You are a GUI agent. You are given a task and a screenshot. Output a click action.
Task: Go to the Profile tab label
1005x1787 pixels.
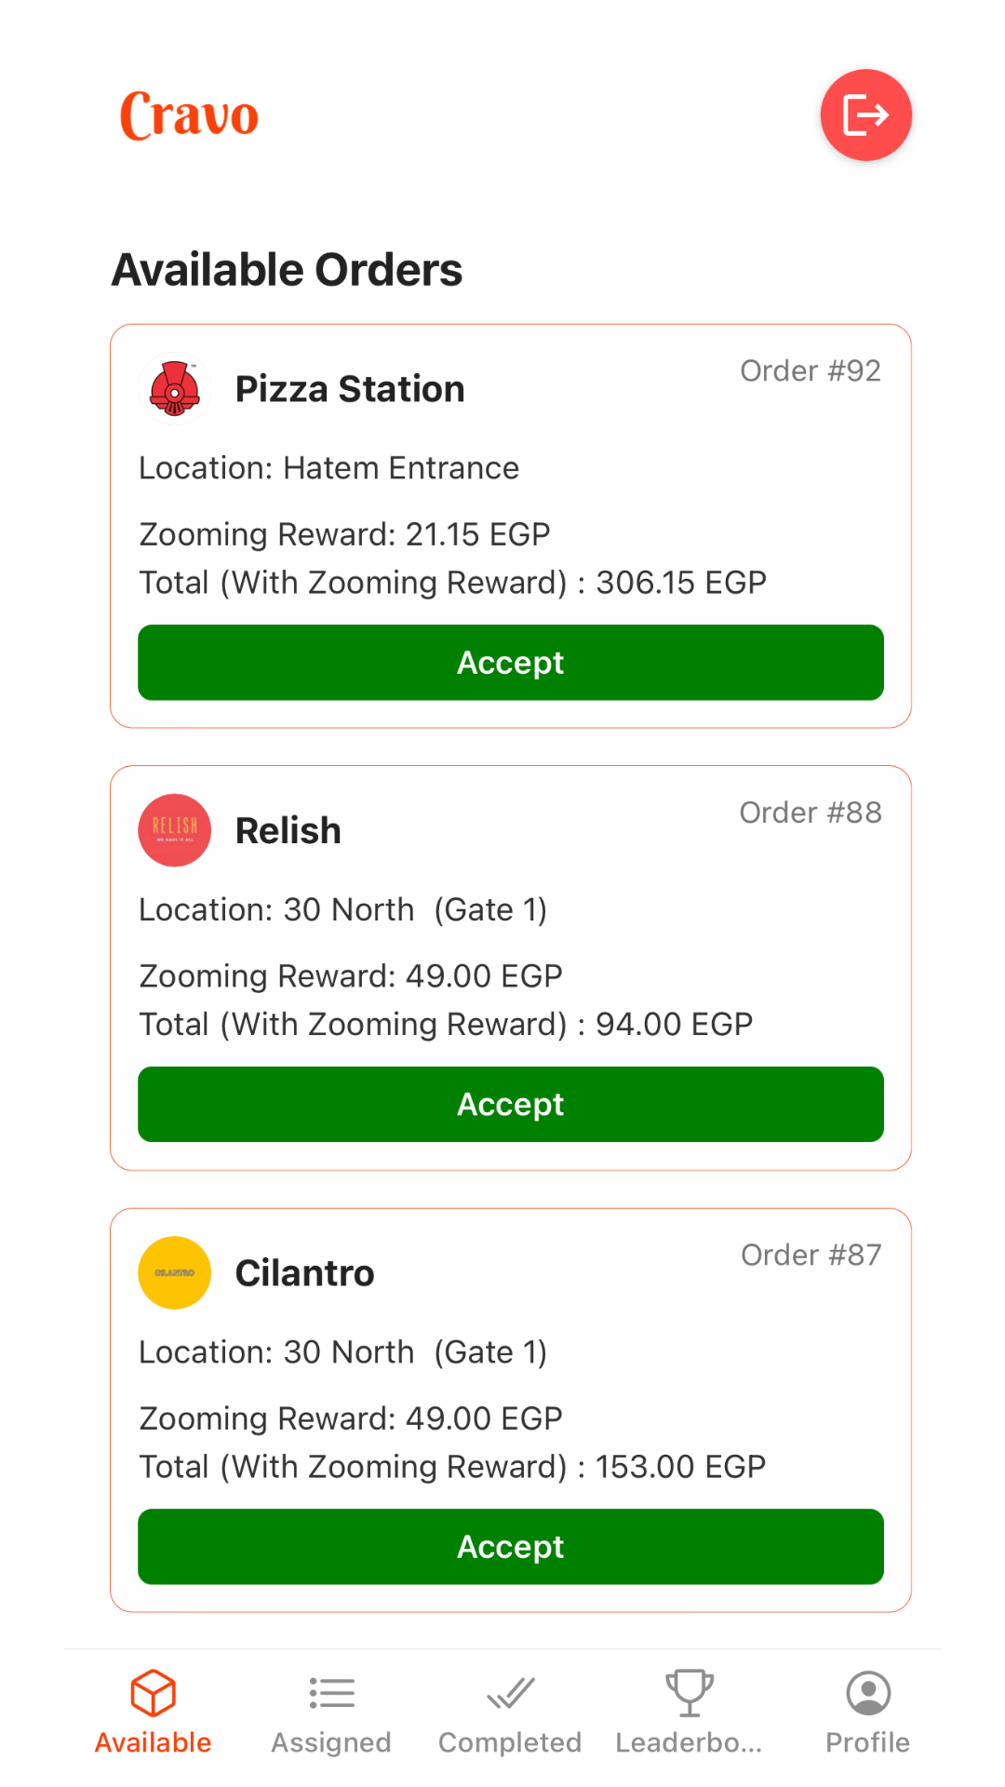pos(867,1742)
